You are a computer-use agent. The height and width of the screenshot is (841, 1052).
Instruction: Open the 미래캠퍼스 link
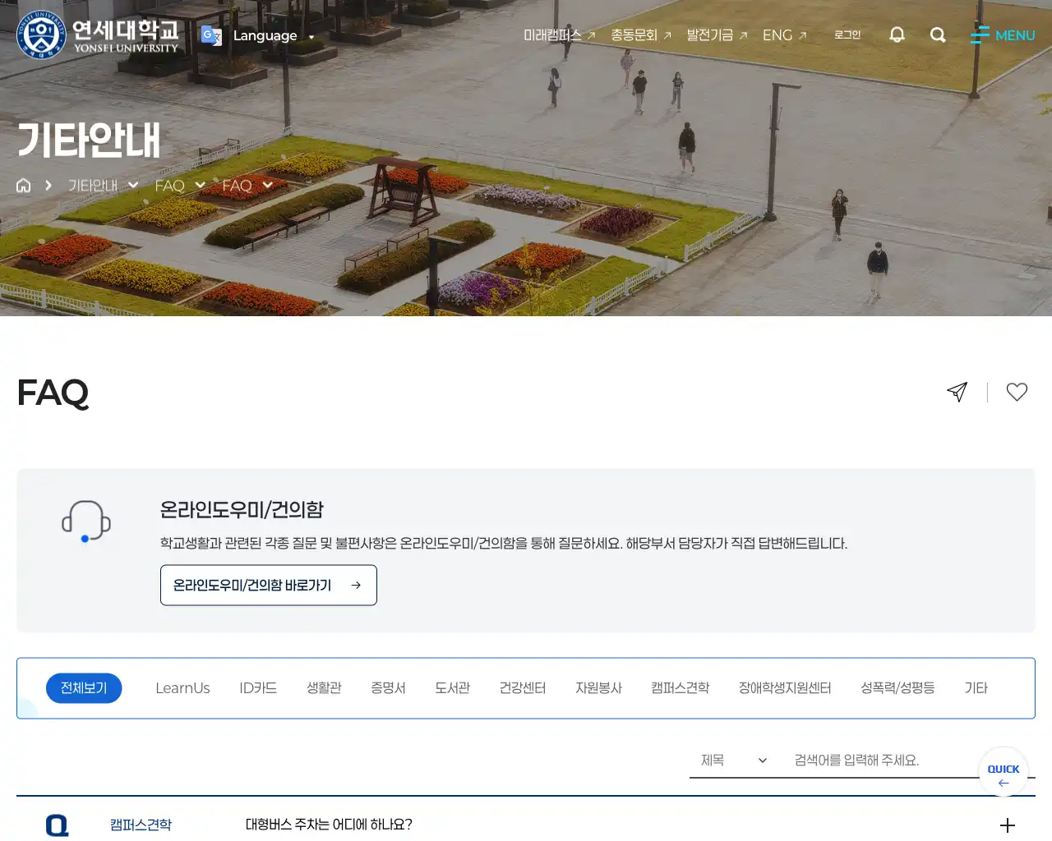tap(559, 35)
